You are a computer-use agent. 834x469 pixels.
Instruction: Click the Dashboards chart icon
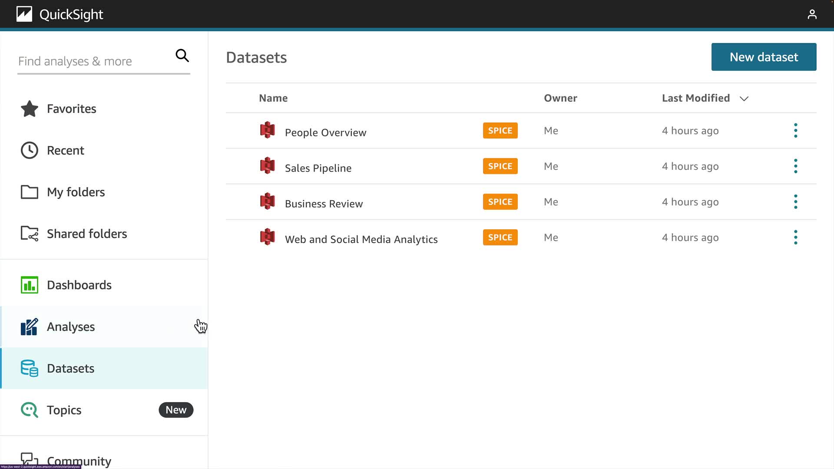coord(30,285)
